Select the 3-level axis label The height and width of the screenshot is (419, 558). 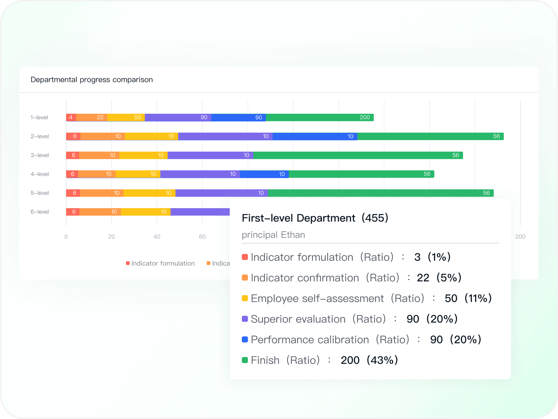click(x=40, y=155)
